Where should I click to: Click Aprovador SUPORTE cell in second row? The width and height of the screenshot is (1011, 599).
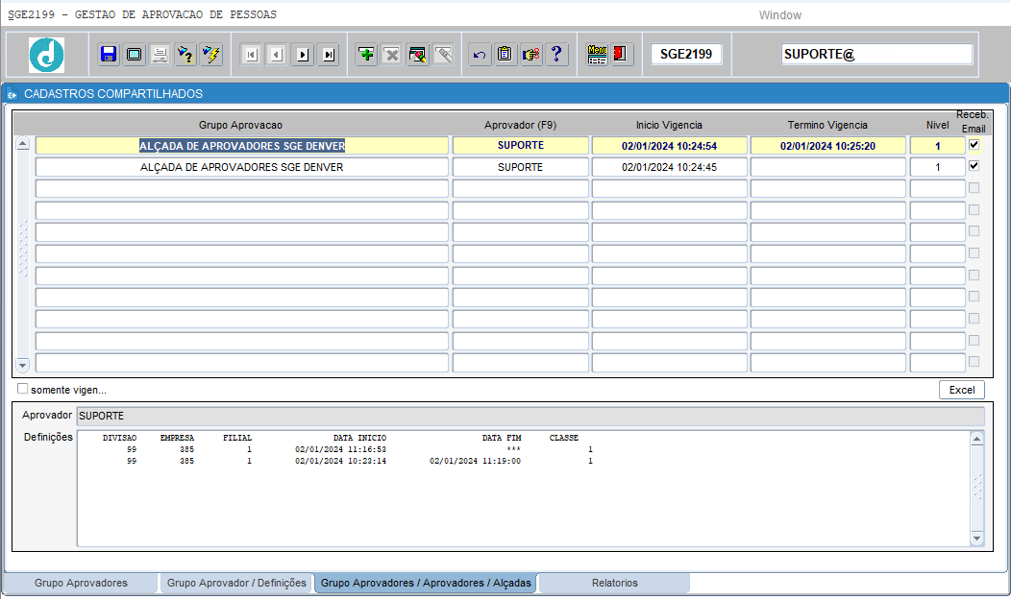tap(520, 167)
